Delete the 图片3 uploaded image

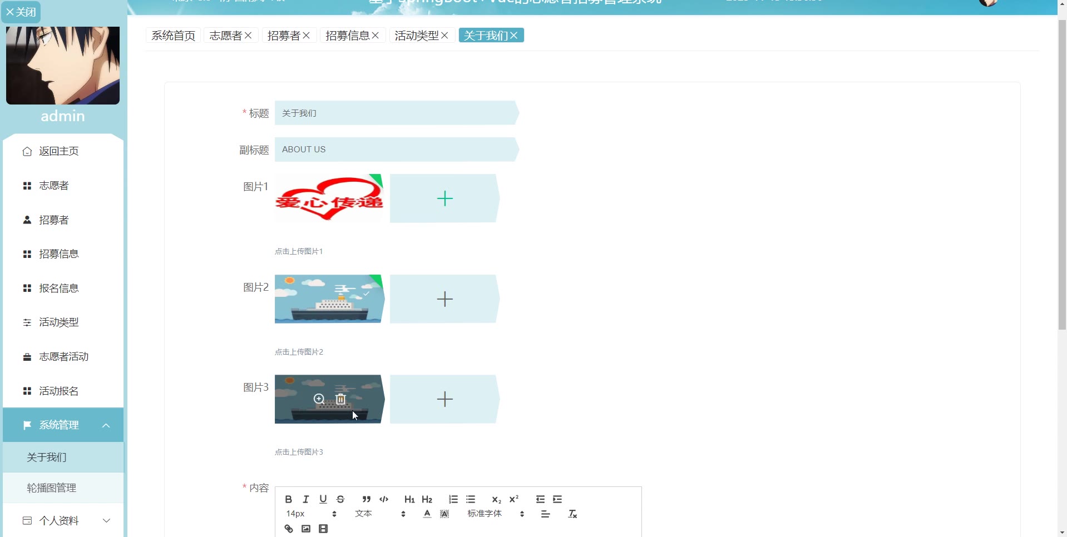tap(341, 399)
